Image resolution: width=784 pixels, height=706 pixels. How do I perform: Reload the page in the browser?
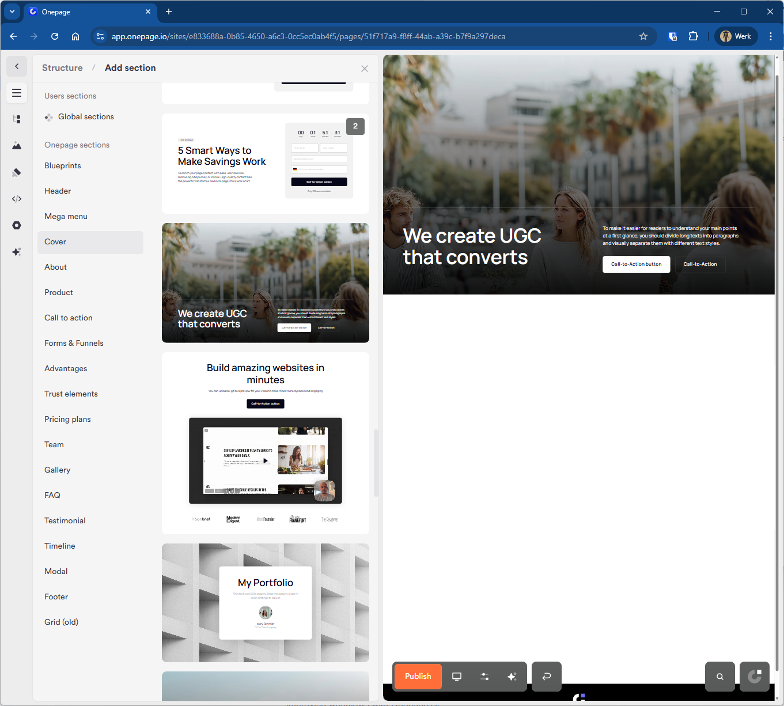click(x=55, y=36)
